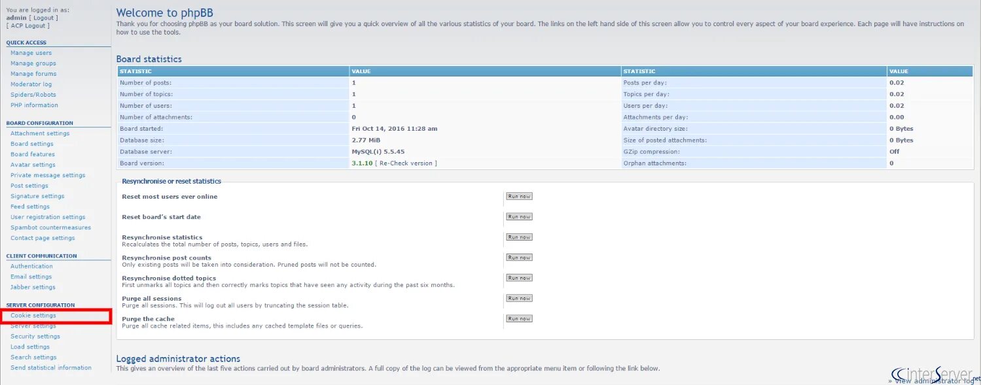
Task: Open Feed settings
Action: tap(30, 207)
